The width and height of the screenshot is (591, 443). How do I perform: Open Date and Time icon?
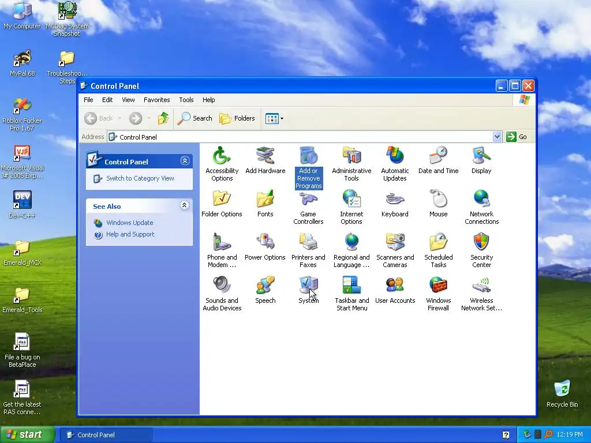438,161
